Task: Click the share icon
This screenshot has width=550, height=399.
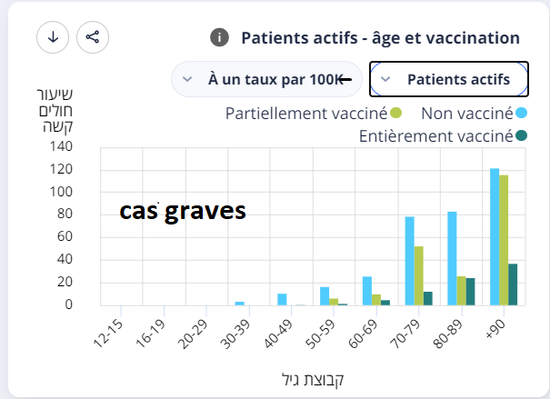Action: tap(92, 37)
